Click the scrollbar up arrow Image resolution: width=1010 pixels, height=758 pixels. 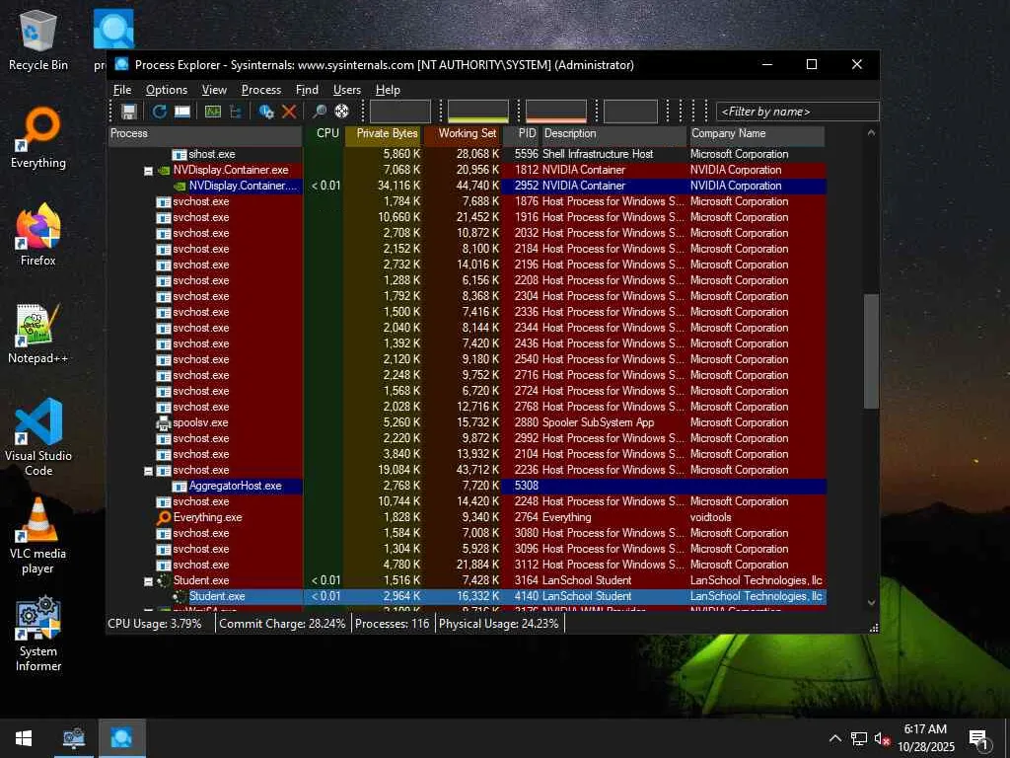pyautogui.click(x=871, y=133)
